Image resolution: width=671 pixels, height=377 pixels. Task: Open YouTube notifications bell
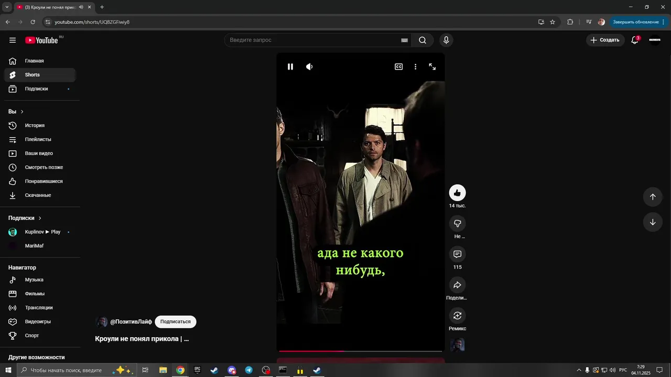coord(635,40)
